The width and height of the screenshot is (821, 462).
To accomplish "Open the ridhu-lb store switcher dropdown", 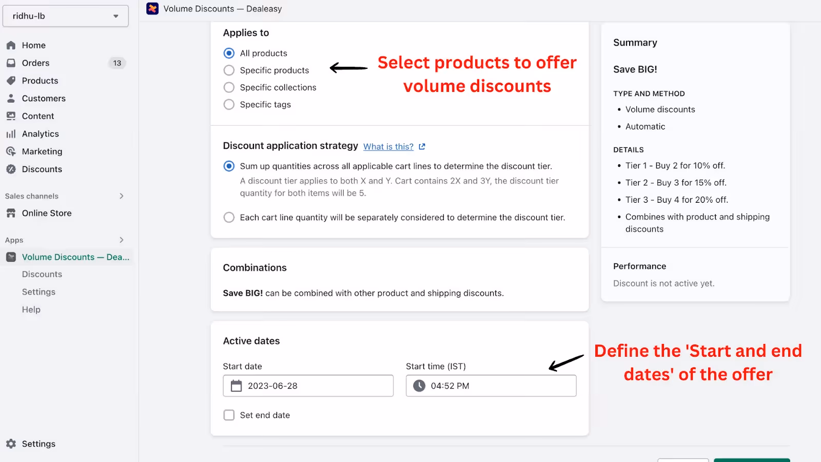I will point(66,16).
